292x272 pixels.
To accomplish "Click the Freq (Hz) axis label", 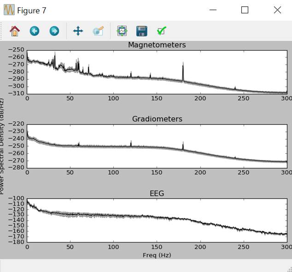I will 157,255.
